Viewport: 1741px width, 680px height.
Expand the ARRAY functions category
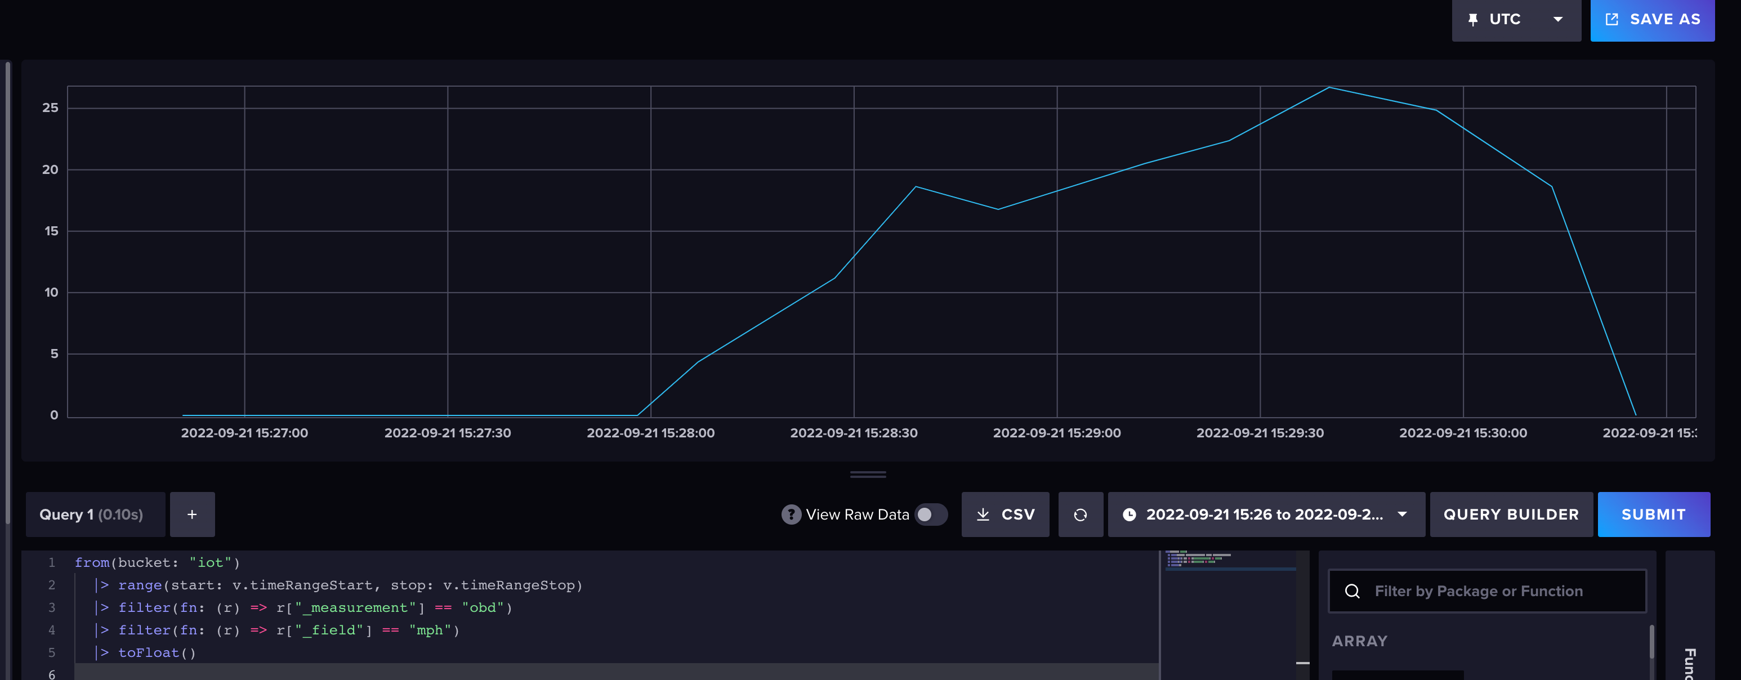(x=1359, y=641)
